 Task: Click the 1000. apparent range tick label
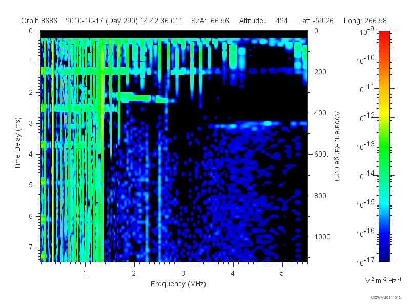323,237
